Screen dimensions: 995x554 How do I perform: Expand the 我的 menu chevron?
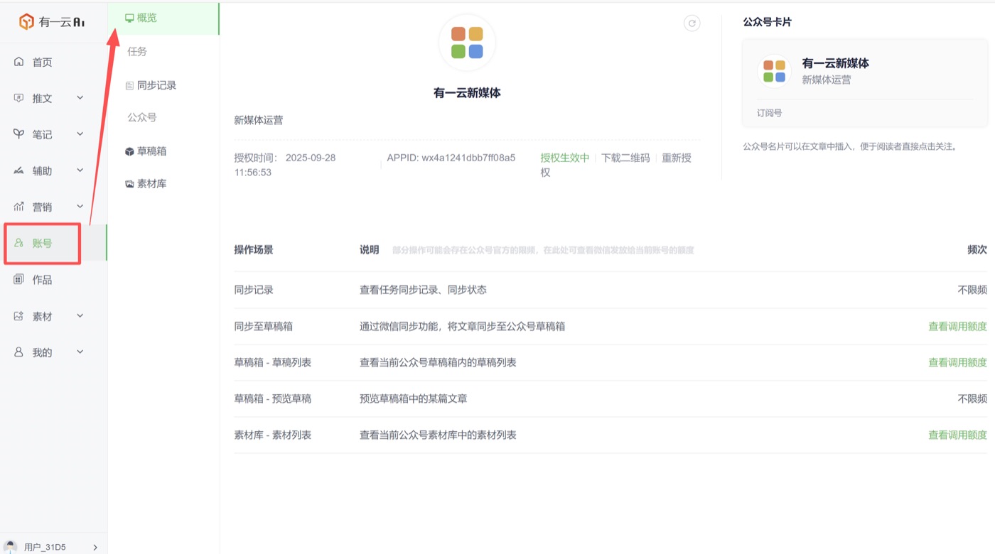coord(80,352)
